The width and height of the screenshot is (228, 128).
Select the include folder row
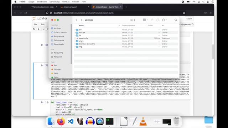(x=126, y=32)
